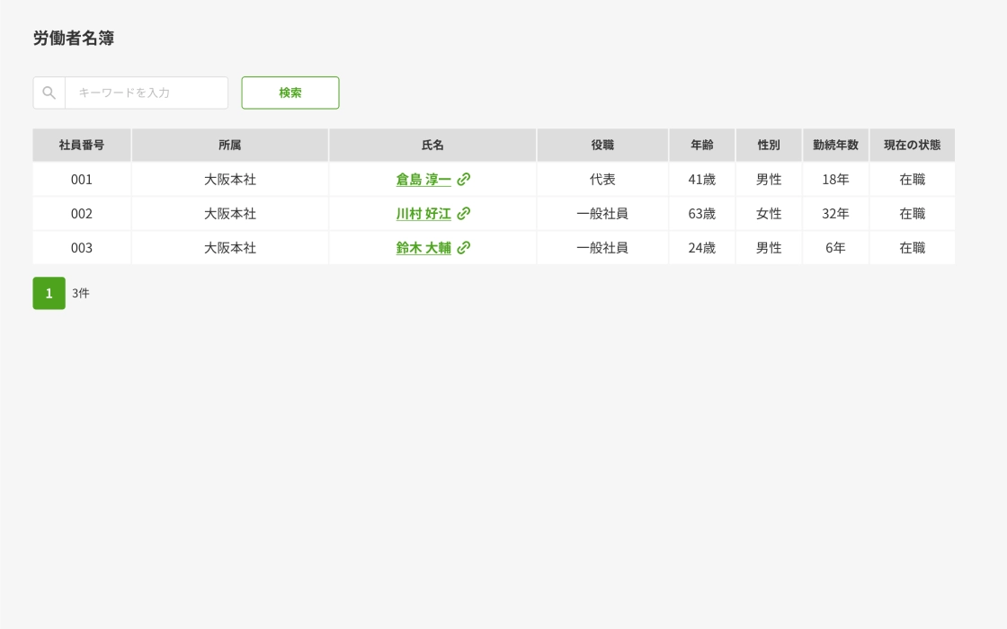
Task: Click the 役職 column header
Action: (602, 145)
